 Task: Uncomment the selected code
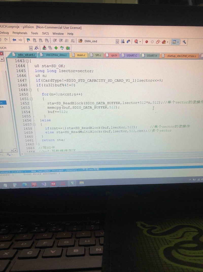click(73, 41)
